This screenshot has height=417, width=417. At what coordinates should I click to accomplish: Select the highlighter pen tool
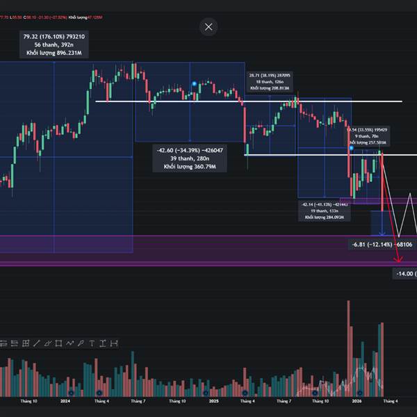[81, 343]
